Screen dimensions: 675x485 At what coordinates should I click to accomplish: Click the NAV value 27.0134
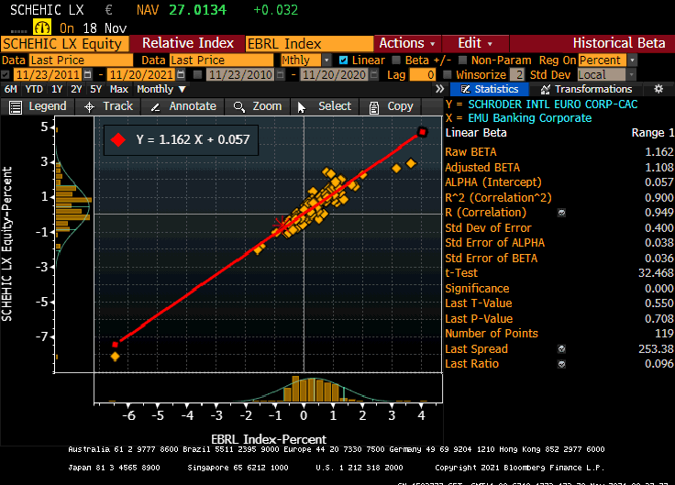click(197, 10)
